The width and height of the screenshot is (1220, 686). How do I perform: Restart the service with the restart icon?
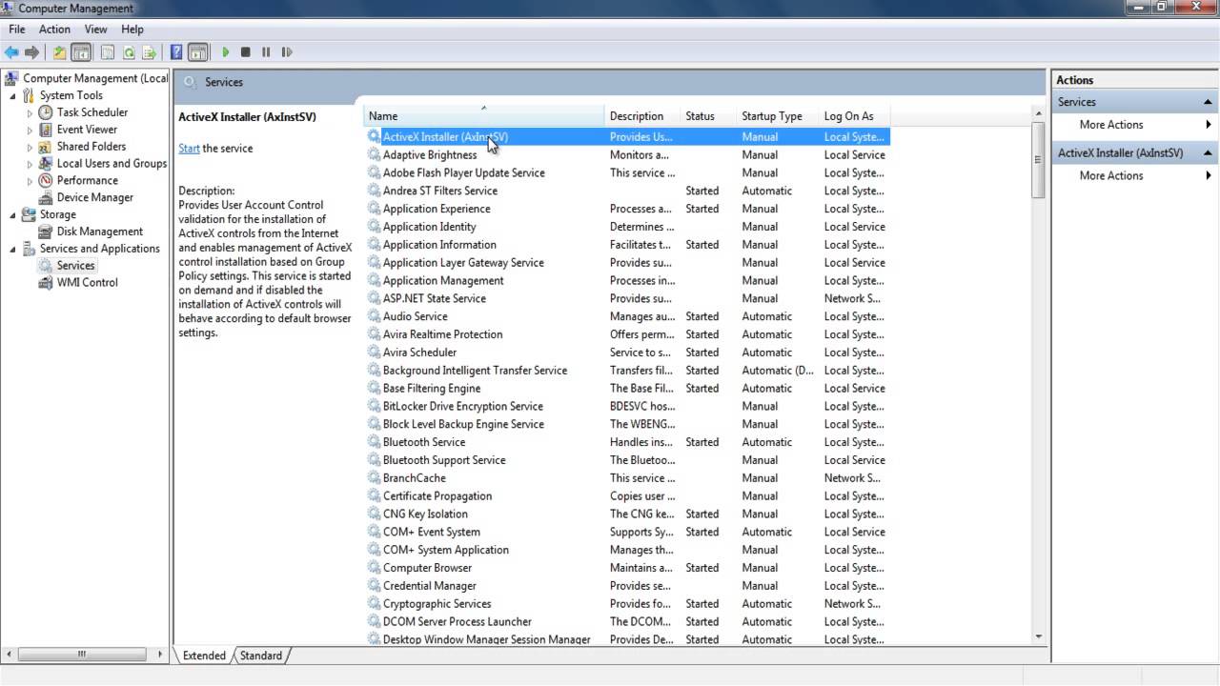pos(287,52)
